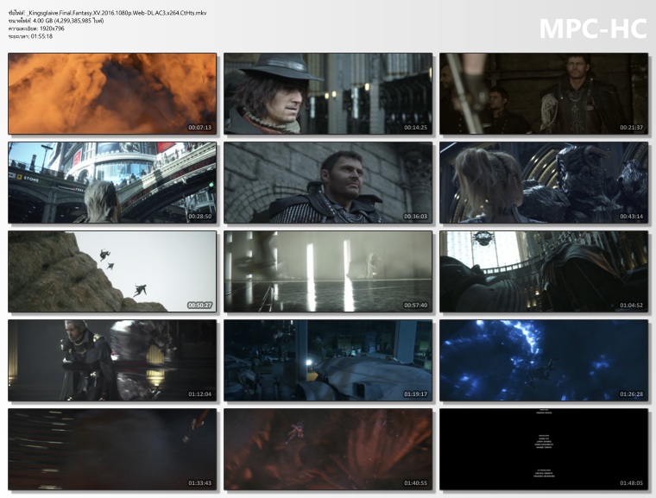
Task: Pick the foggy hall frame 00:57:40
Action: point(328,271)
